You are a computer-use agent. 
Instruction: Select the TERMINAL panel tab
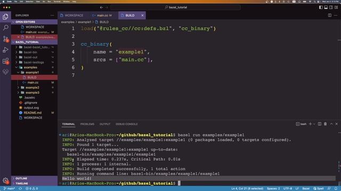coord(69,124)
